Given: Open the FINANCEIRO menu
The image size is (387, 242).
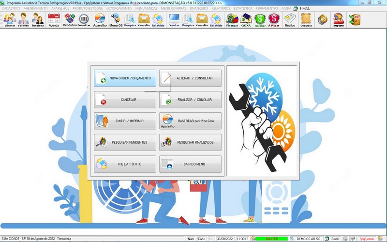Looking at the screenshot, I should click(199, 8).
